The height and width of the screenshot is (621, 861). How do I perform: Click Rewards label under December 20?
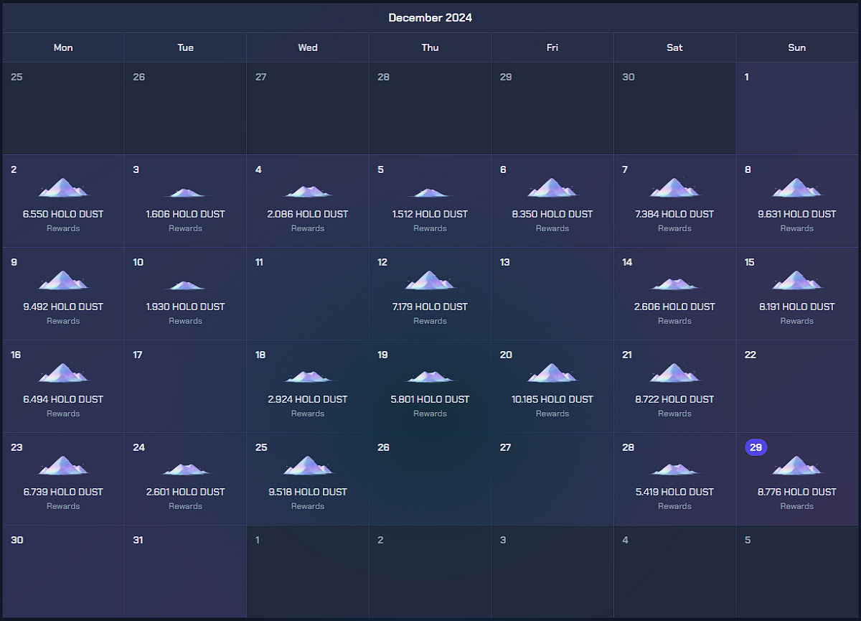[x=552, y=414]
